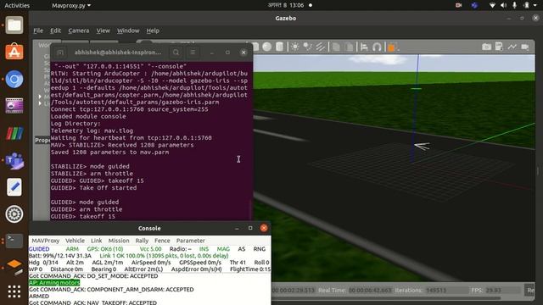This screenshot has height=305, width=543.
Task: Click the orange view angle icon
Action: [x=392, y=47]
